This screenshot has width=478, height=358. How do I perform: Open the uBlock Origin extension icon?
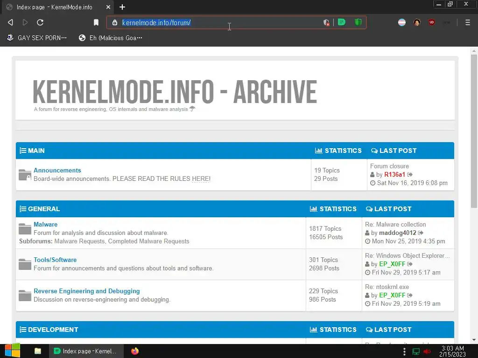pos(432,22)
